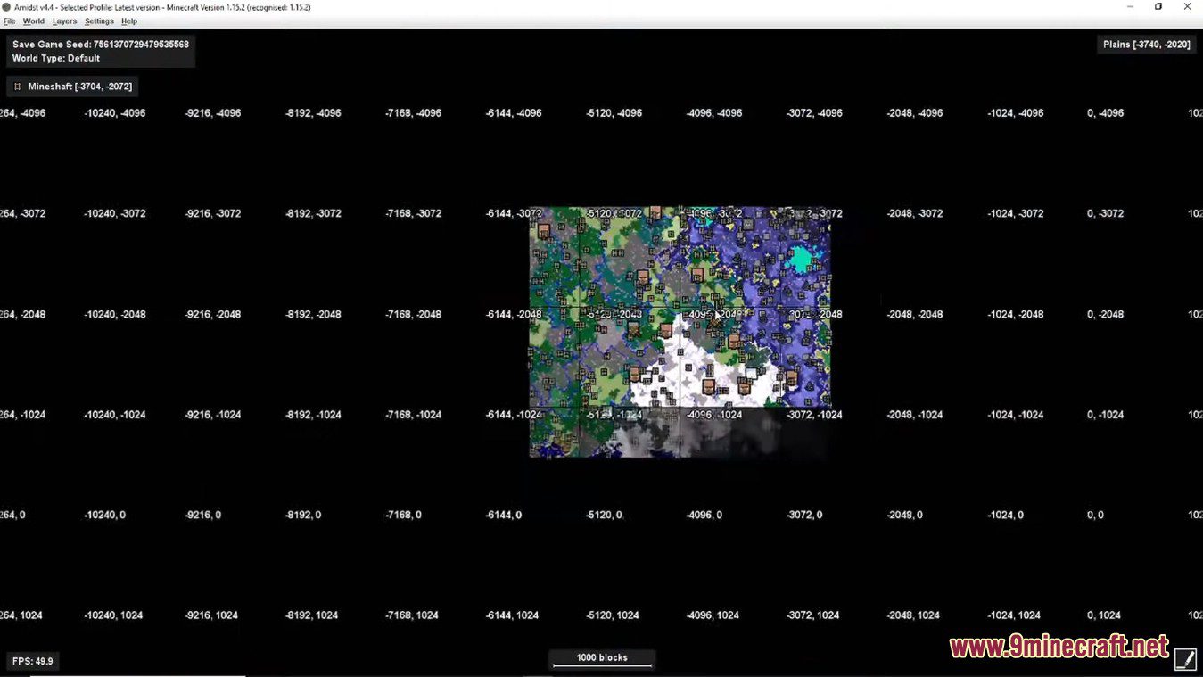The height and width of the screenshot is (677, 1203).
Task: Click grid label -1024, 0
Action: (x=1006, y=515)
